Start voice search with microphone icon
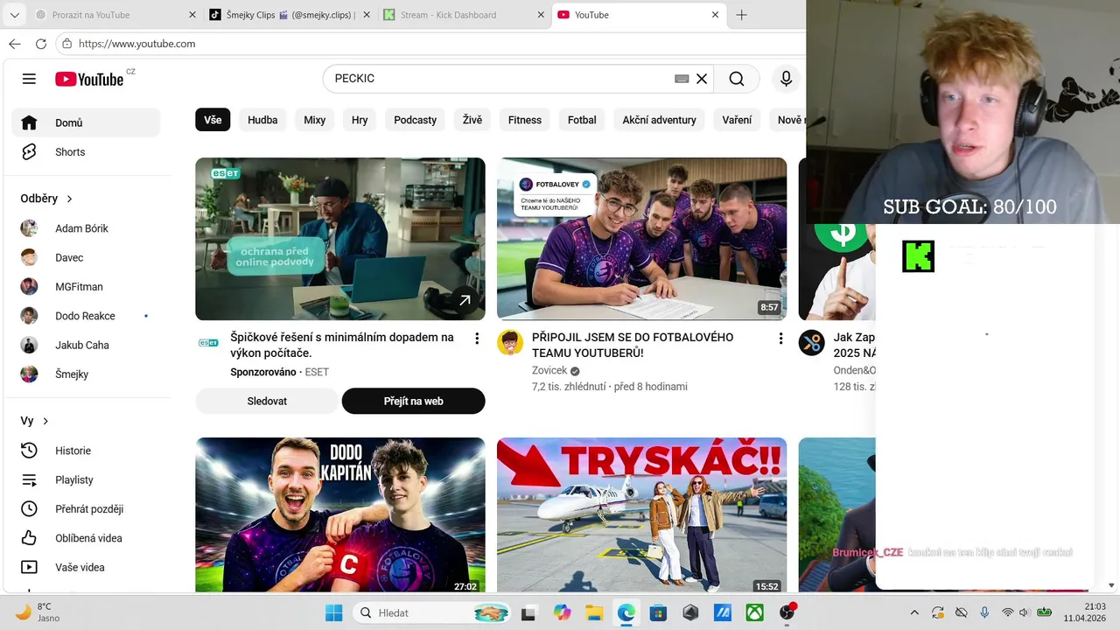Image resolution: width=1120 pixels, height=630 pixels. [x=786, y=79]
